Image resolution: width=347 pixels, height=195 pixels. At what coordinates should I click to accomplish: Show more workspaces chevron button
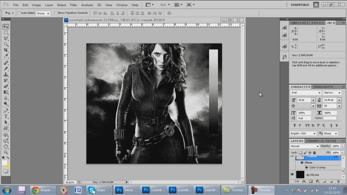(316, 5)
